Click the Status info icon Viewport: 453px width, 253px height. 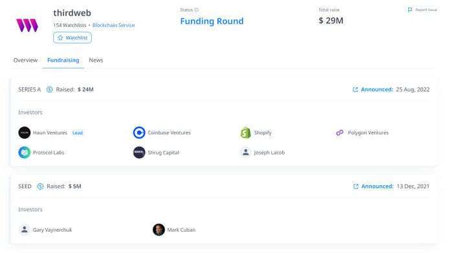[197, 10]
